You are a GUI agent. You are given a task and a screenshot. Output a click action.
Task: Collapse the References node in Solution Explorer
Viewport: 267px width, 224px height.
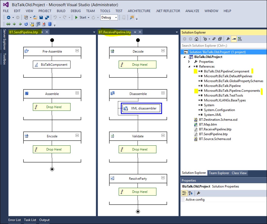pyautogui.click(x=189, y=67)
